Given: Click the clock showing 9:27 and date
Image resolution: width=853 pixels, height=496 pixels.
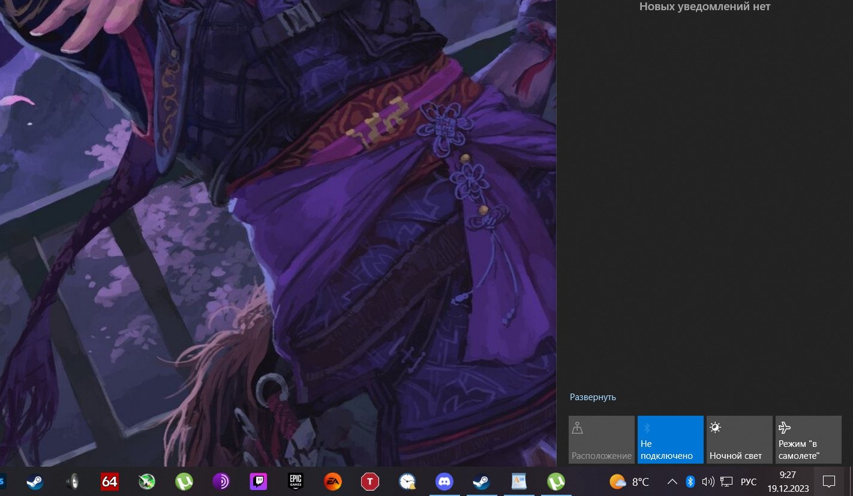Looking at the screenshot, I should click(x=788, y=481).
